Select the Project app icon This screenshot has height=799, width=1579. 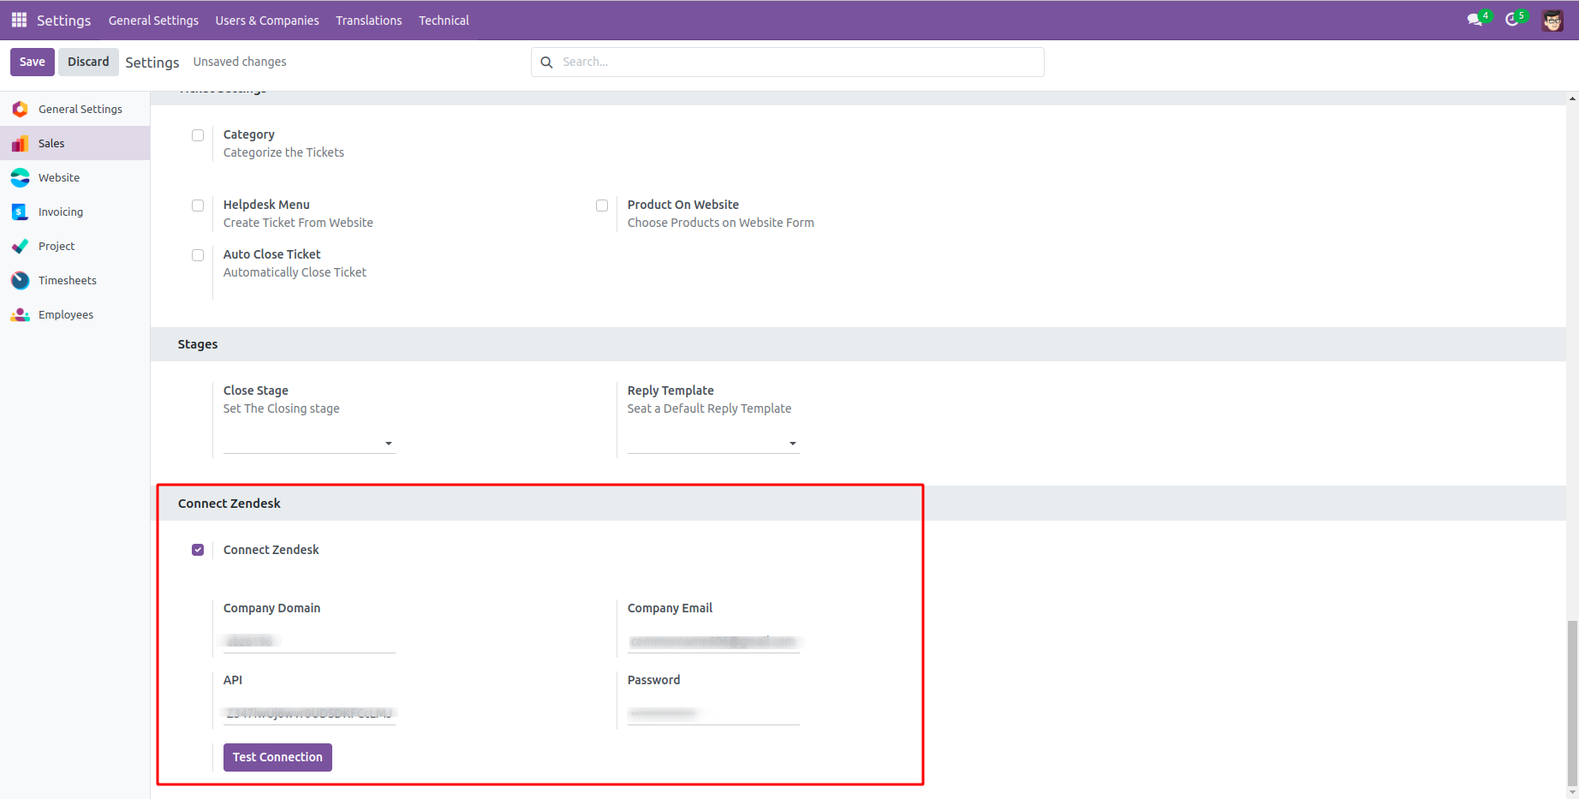21,246
